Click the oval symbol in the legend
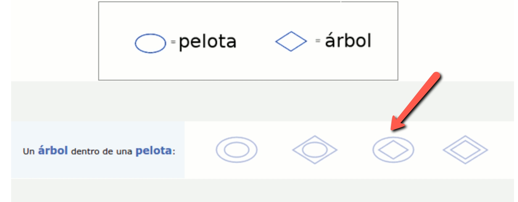This screenshot has height=202, width=518. coord(150,43)
